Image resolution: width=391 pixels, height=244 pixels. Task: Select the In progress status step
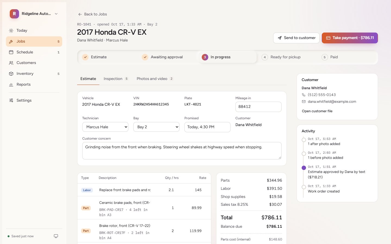pyautogui.click(x=227, y=57)
